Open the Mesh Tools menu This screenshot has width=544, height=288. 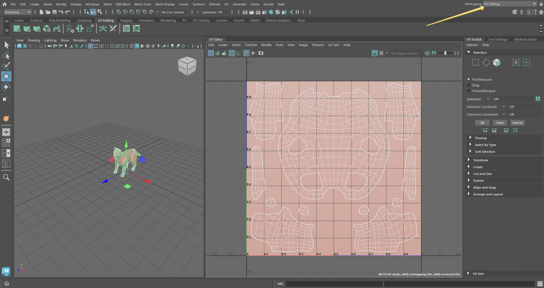[142, 4]
